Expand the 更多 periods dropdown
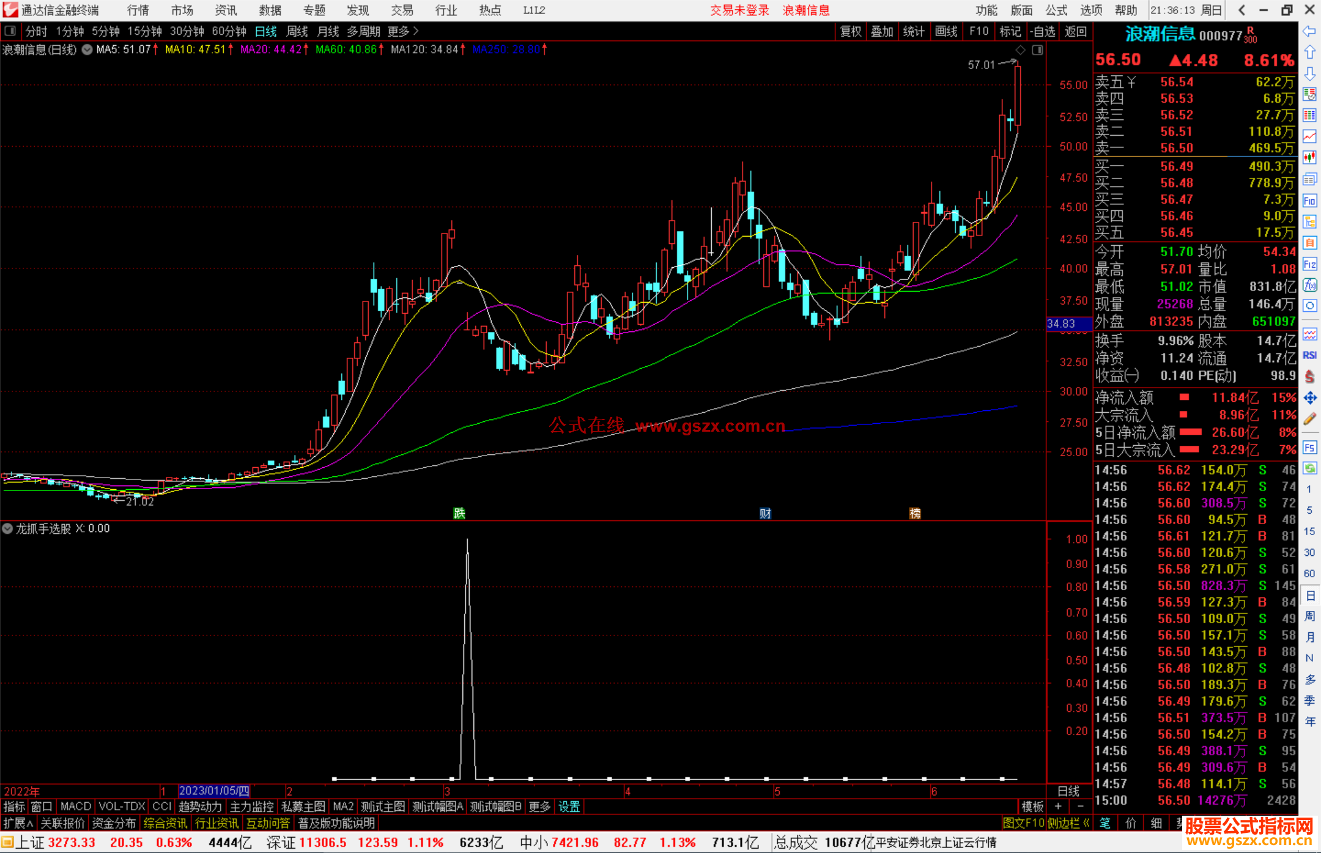The height and width of the screenshot is (853, 1321). (x=402, y=31)
